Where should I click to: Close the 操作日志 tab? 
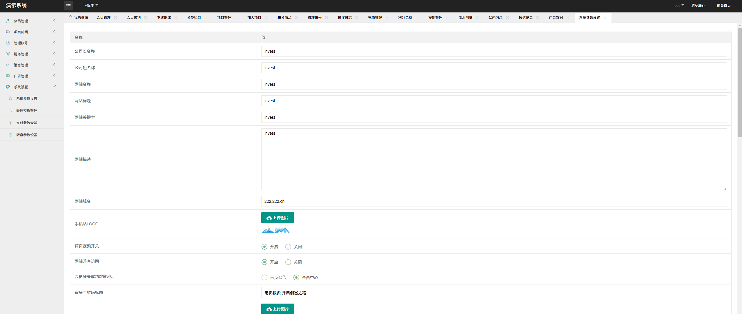coord(357,18)
